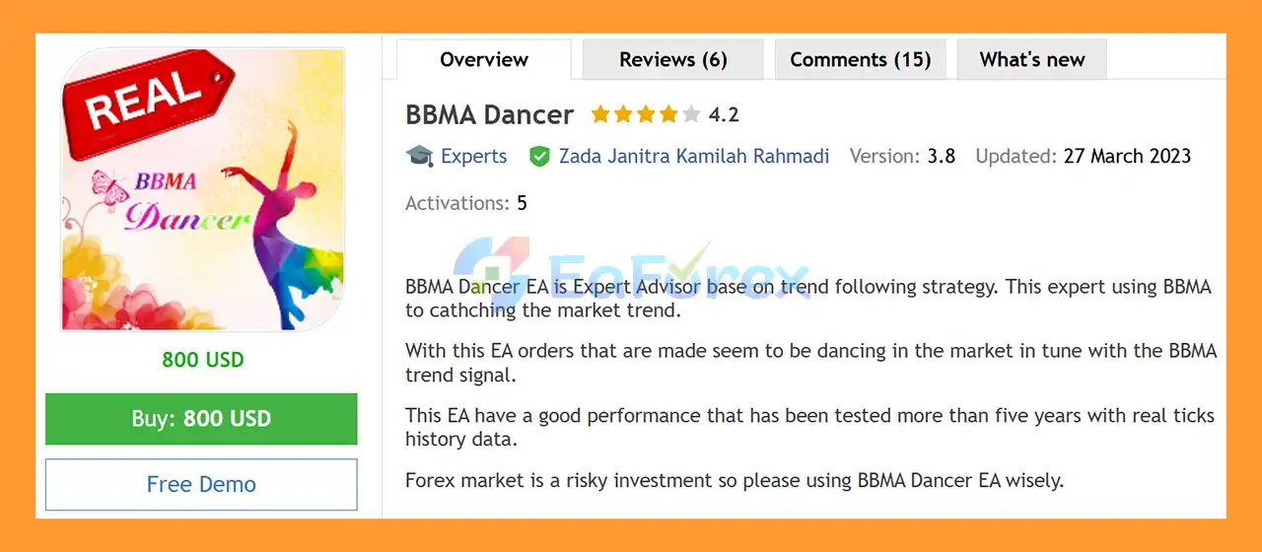Click the gray fifth rating star
1262x552 pixels.
[x=691, y=114]
